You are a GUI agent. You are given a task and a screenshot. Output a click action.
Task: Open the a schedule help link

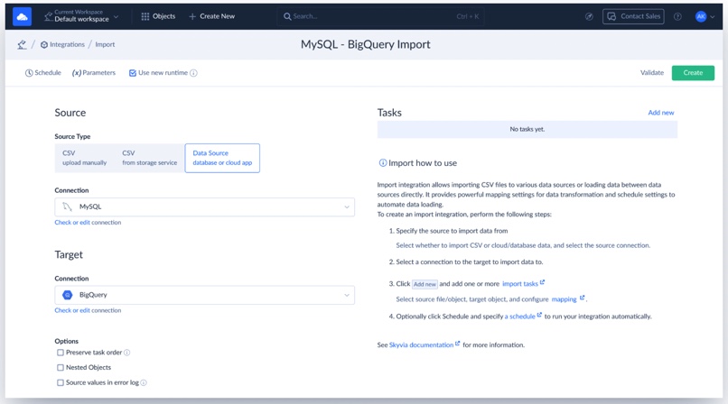click(519, 317)
